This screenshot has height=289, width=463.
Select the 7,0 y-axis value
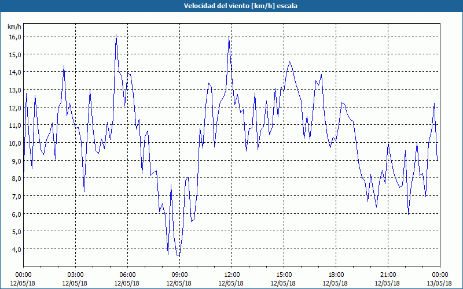(16, 197)
